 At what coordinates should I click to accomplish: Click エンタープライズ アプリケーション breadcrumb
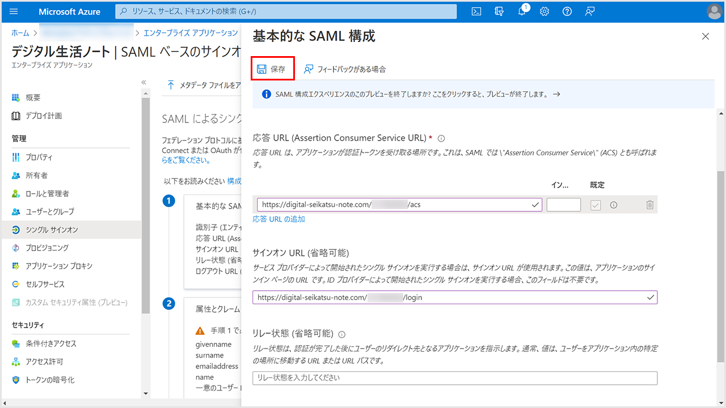[x=191, y=33]
